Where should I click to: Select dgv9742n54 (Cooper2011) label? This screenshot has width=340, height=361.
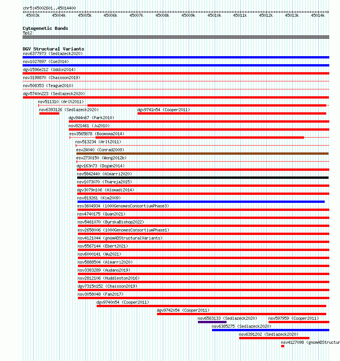point(183,311)
